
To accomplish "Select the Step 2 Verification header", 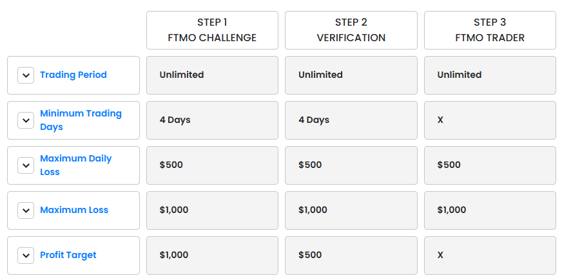I will [351, 30].
